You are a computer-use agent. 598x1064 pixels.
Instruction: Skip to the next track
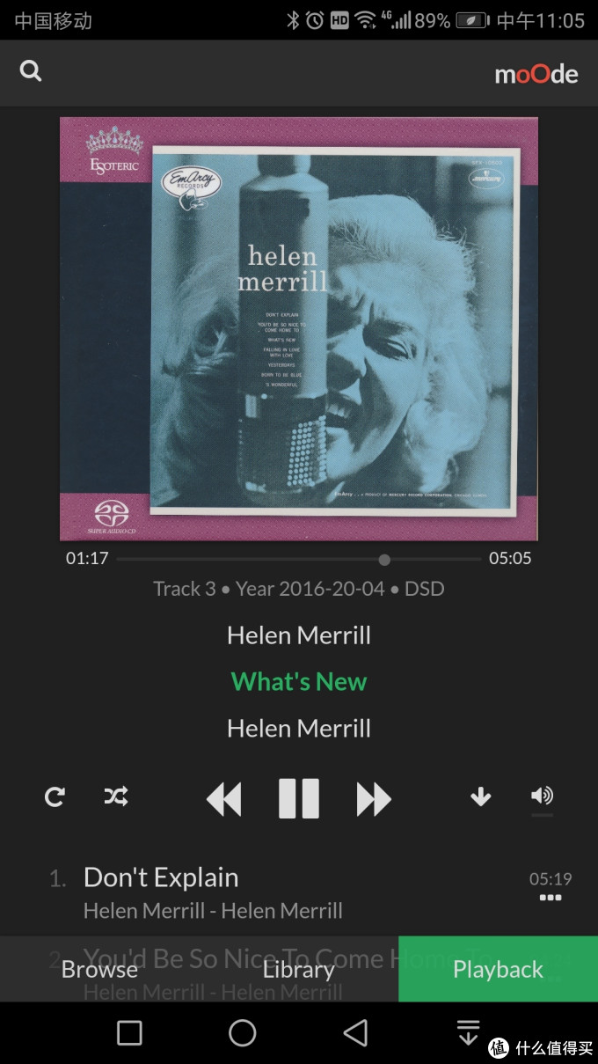pyautogui.click(x=374, y=799)
